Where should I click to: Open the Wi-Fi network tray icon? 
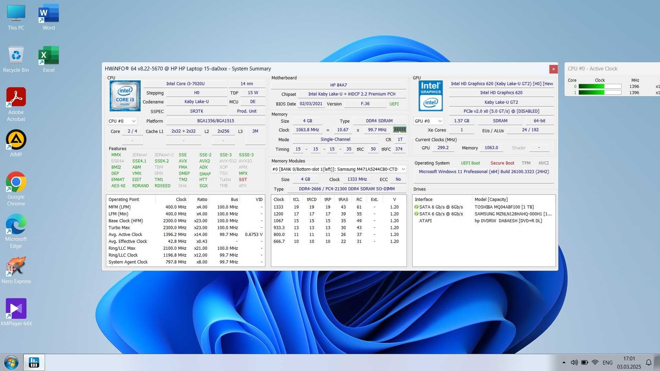(x=595, y=362)
